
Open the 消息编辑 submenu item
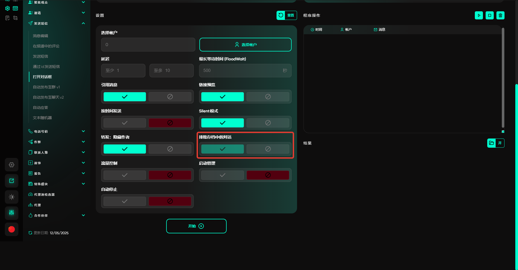[x=40, y=36]
